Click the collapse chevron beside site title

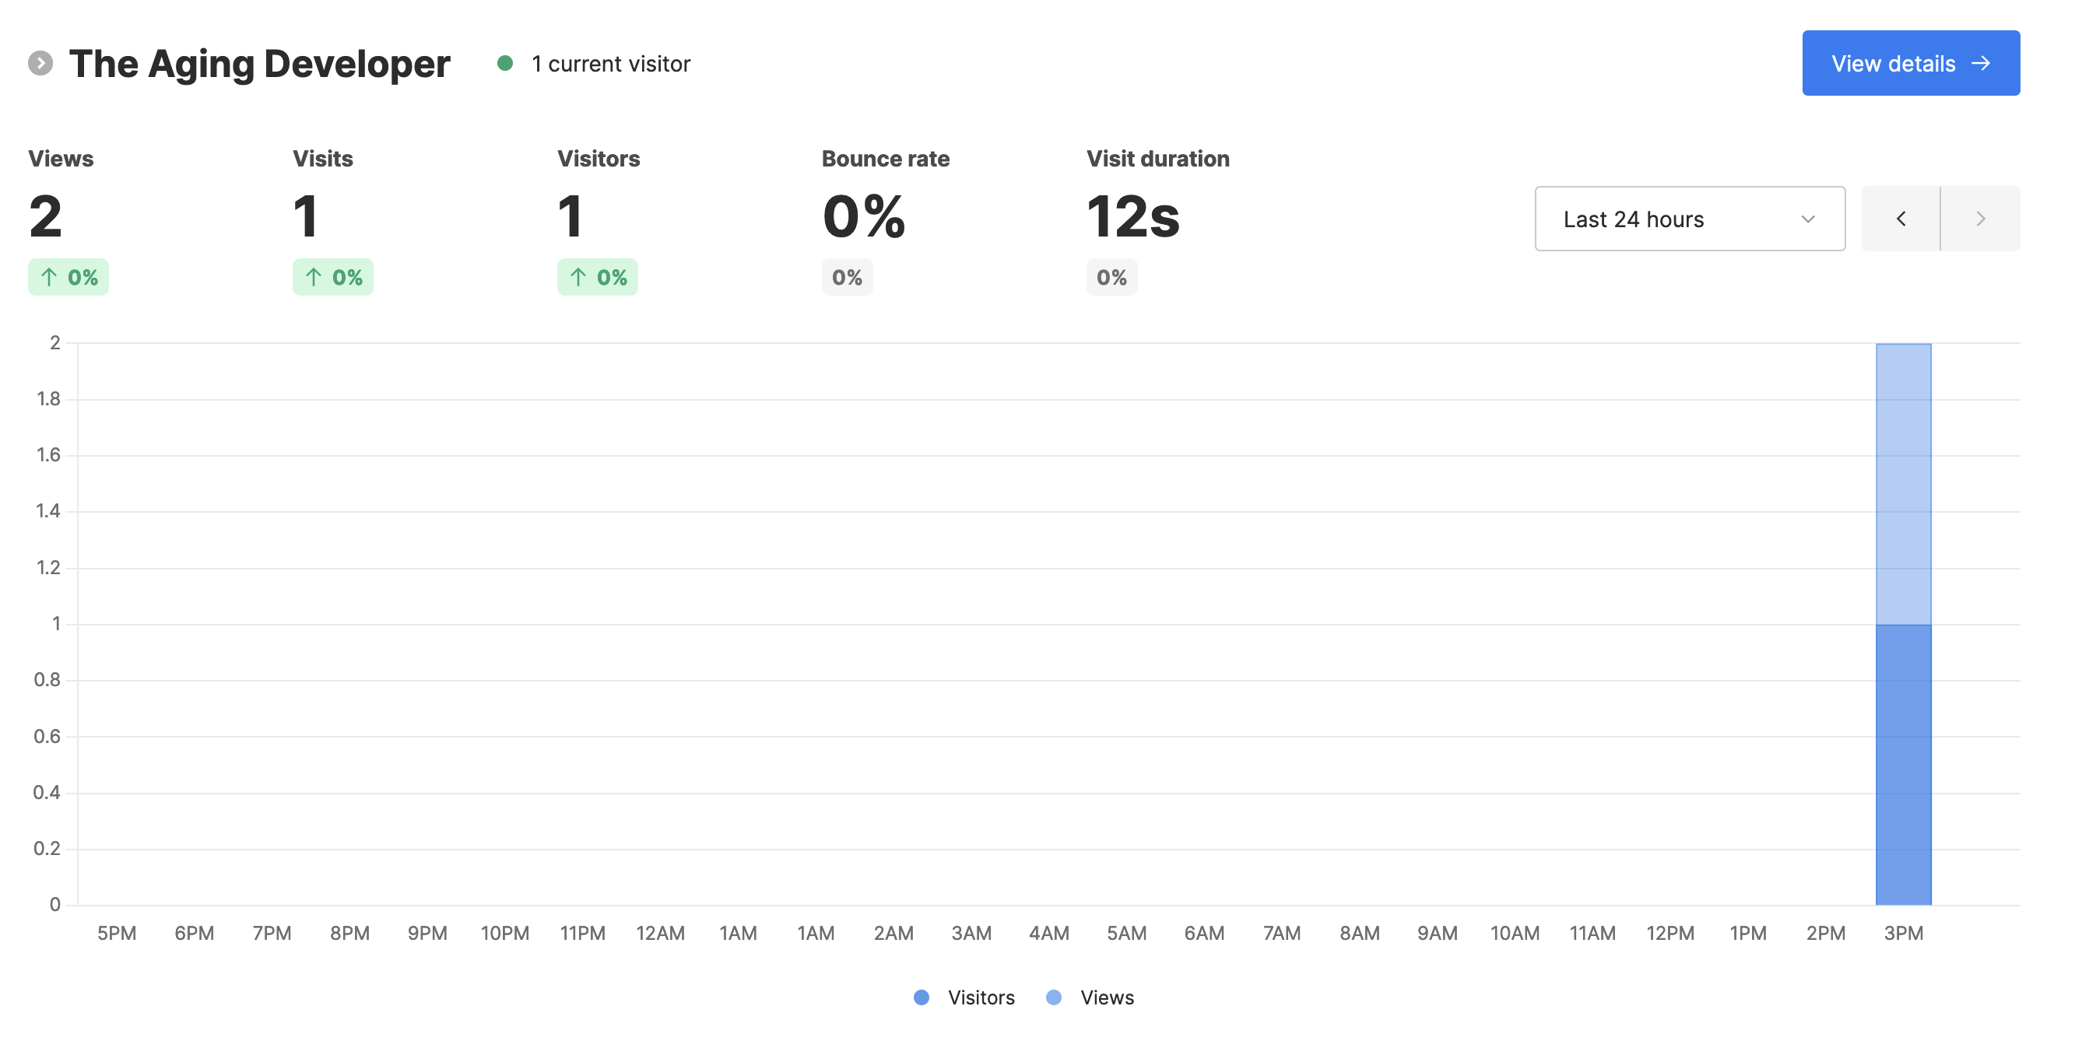pyautogui.click(x=40, y=63)
